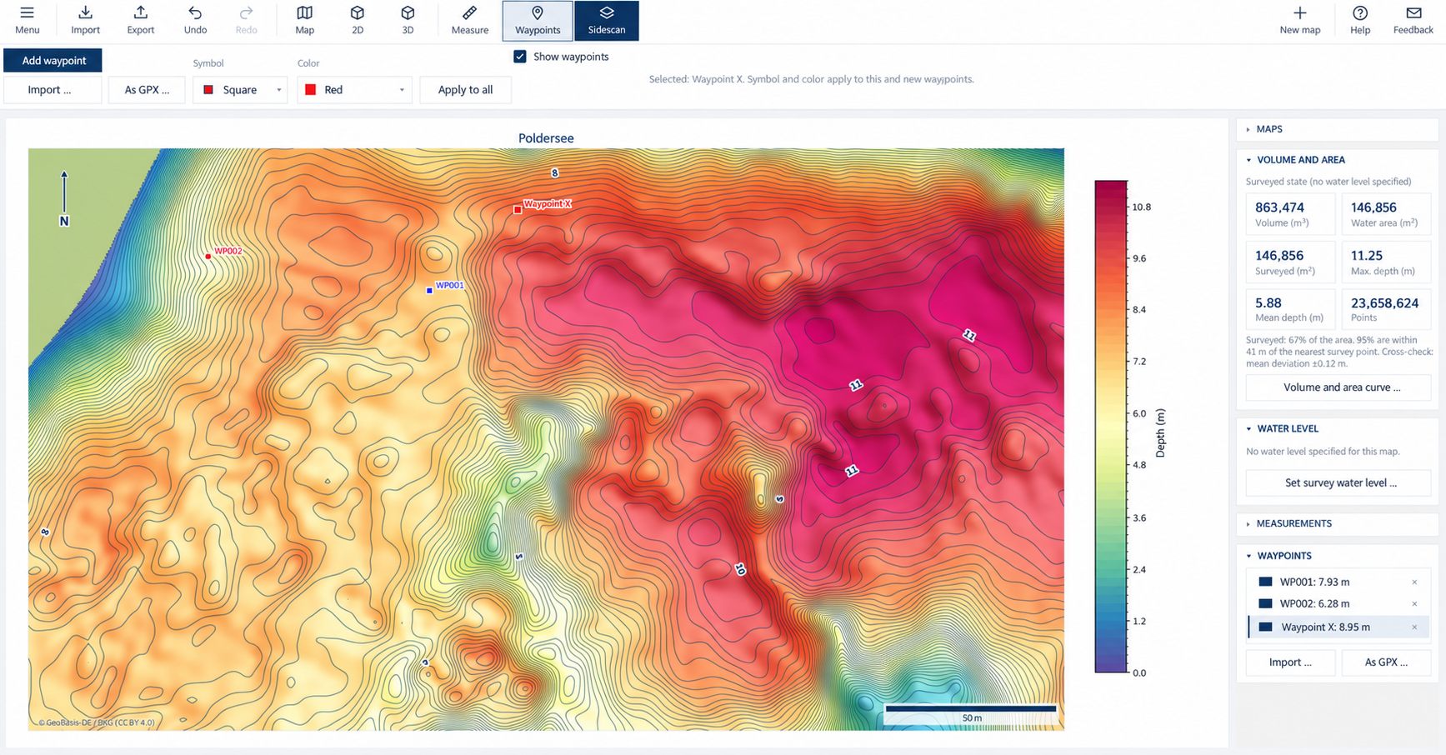Screen dimensions: 1446x755
Task: Switch to 2D view
Action: [357, 21]
